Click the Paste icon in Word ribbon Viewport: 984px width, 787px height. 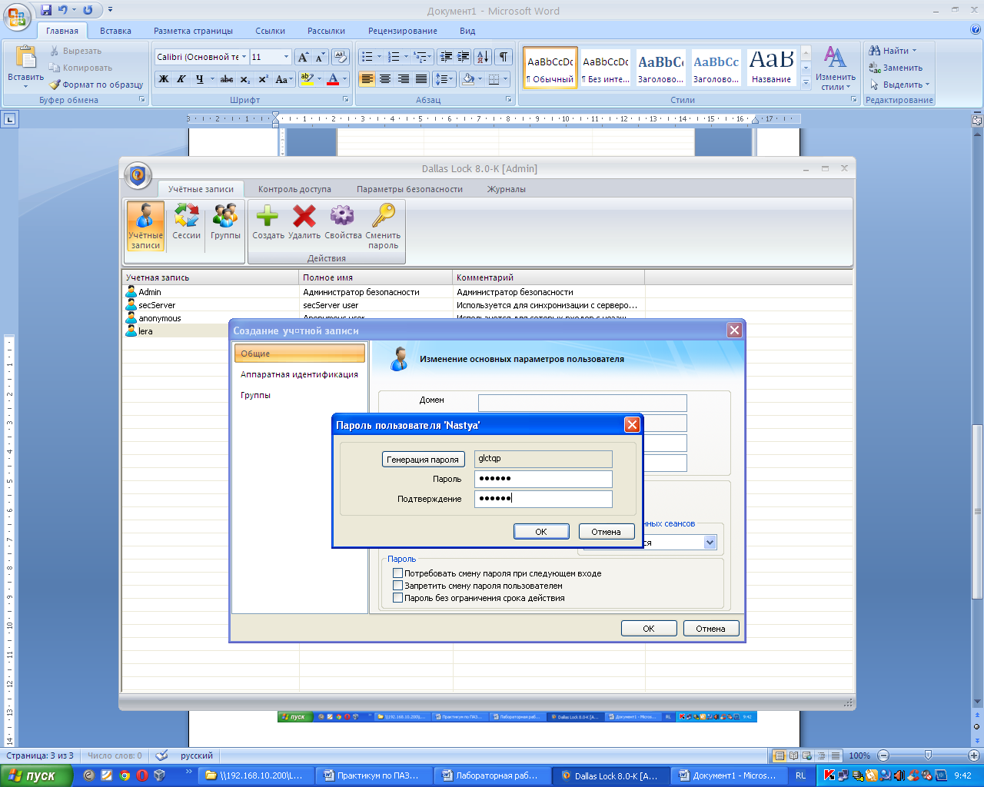25,58
